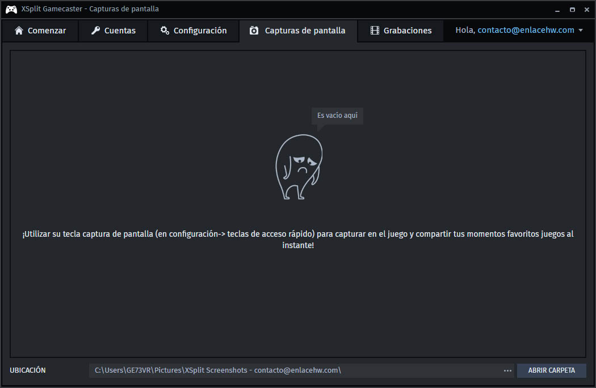Click the film strip icon beside Grabaciones
Viewport: 596px width, 388px height.
pyautogui.click(x=375, y=31)
